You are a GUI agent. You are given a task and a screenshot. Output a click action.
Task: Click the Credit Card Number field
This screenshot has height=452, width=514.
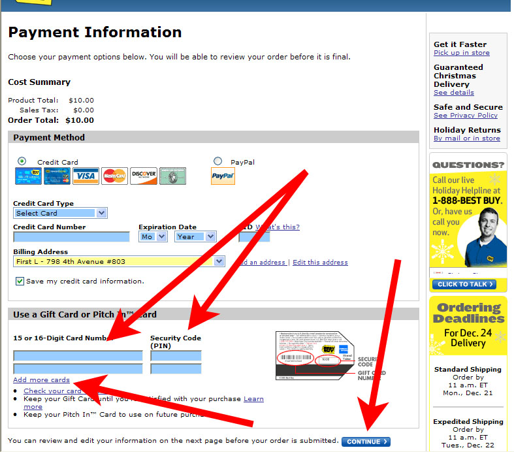pos(71,236)
